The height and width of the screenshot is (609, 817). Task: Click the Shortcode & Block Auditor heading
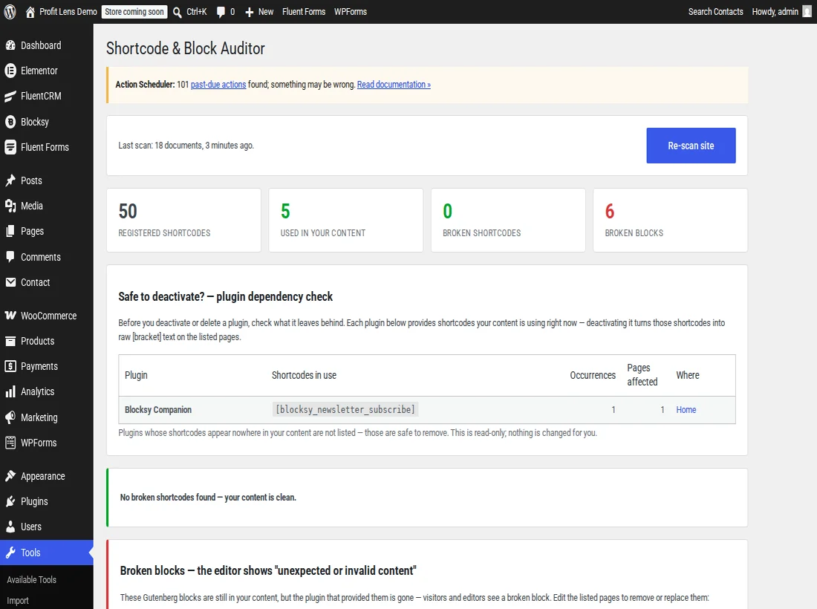186,48
